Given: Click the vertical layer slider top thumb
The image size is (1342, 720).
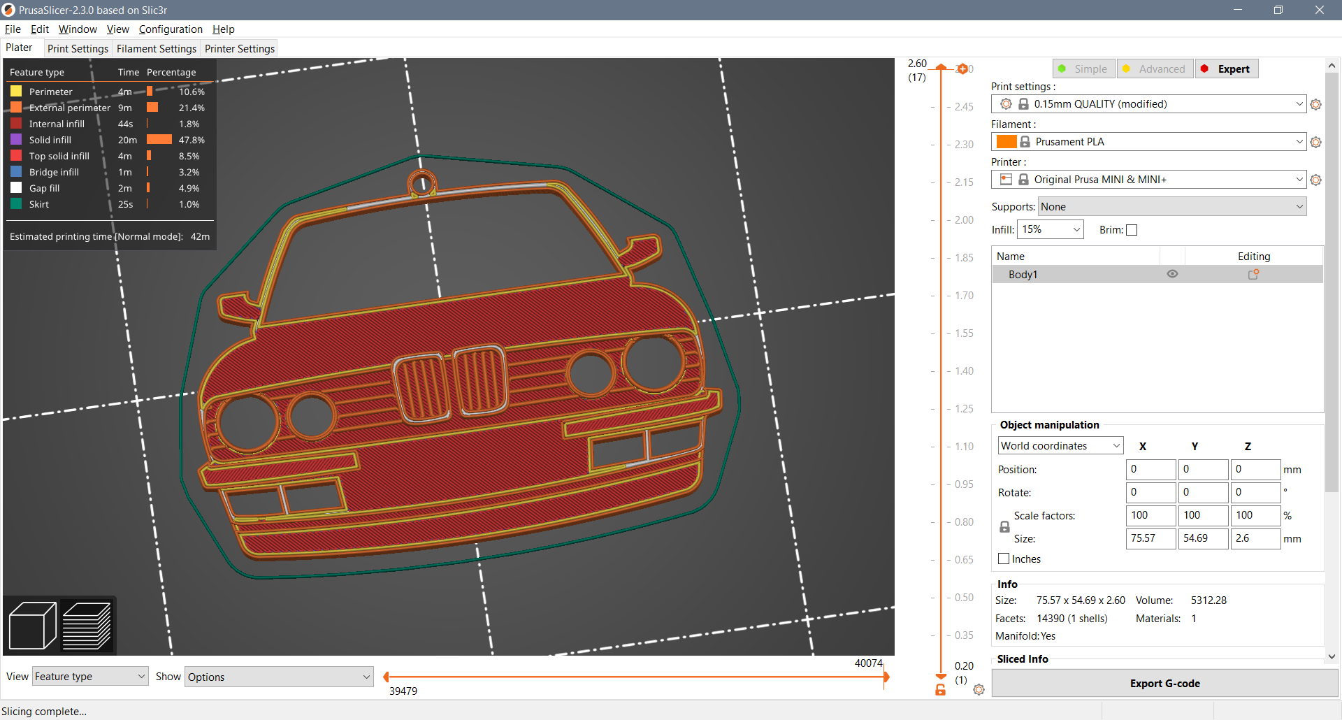Looking at the screenshot, I should click(941, 67).
